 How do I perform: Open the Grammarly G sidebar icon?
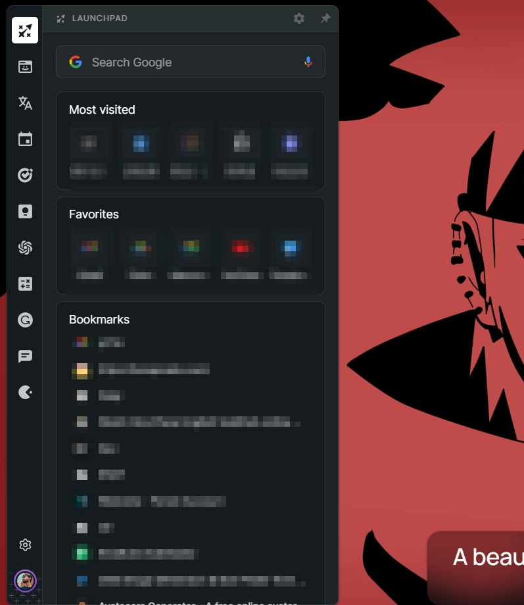[x=25, y=320]
